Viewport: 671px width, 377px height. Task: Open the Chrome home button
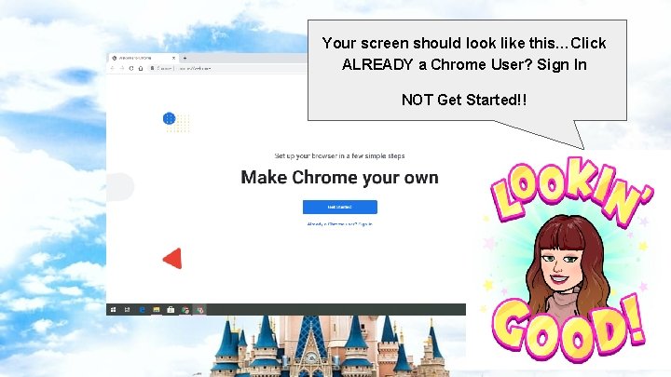[x=141, y=68]
